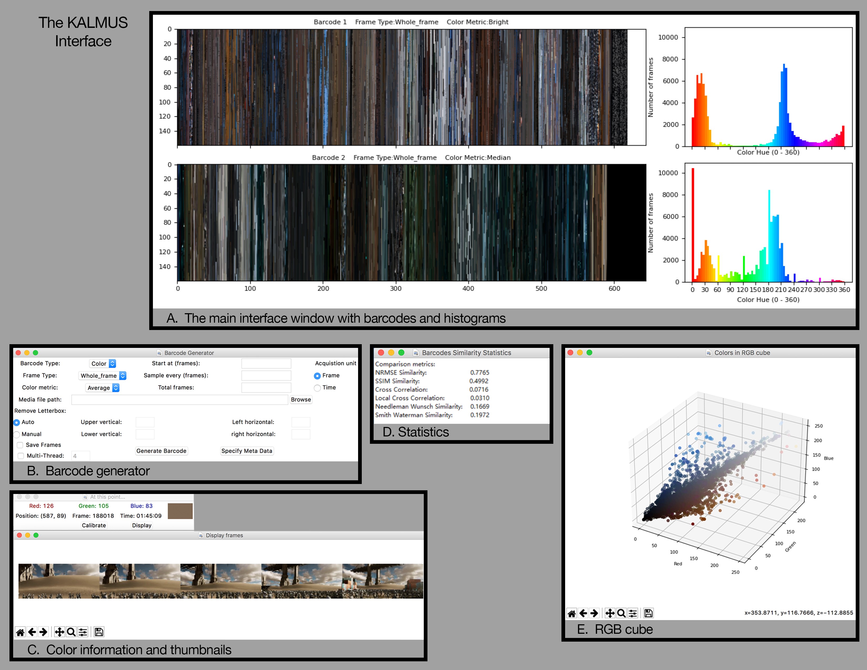Click Specify Meta Data button
The image size is (867, 670).
pos(247,451)
